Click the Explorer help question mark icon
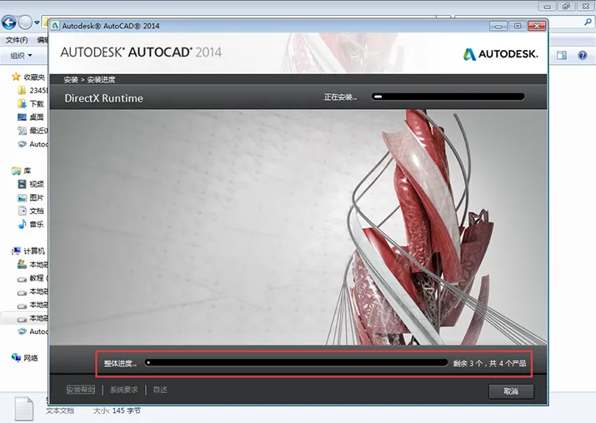The height and width of the screenshot is (423, 596). [583, 56]
